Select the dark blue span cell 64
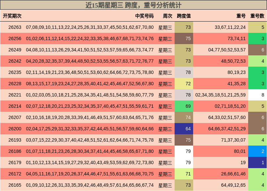Image resolution: width=267 pixels, height=191 pixels. pos(184,129)
